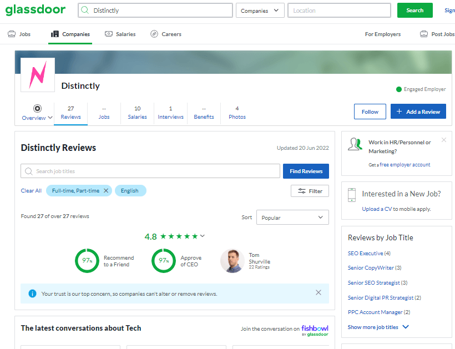The width and height of the screenshot is (455, 349).
Task: Click the Follow button
Action: [370, 112]
